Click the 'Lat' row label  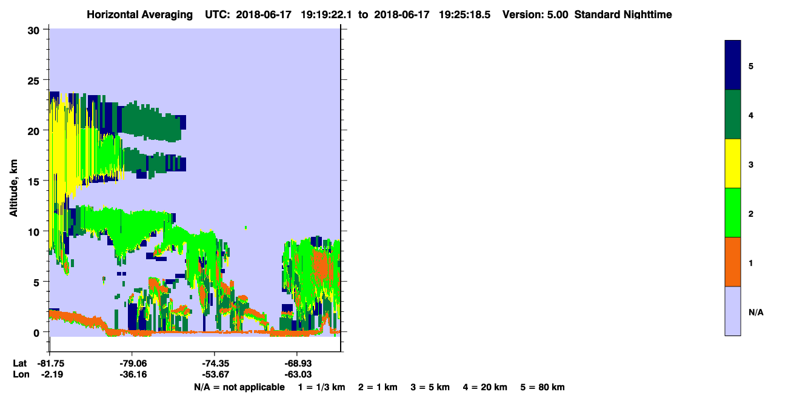click(19, 363)
